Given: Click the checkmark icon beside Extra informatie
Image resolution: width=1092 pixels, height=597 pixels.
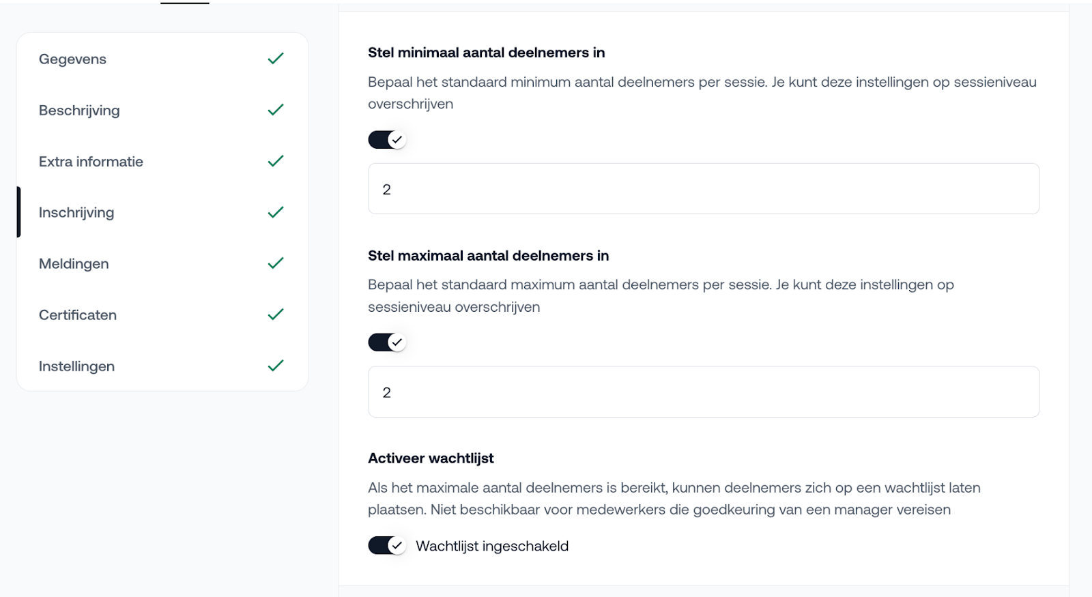Looking at the screenshot, I should click(276, 161).
